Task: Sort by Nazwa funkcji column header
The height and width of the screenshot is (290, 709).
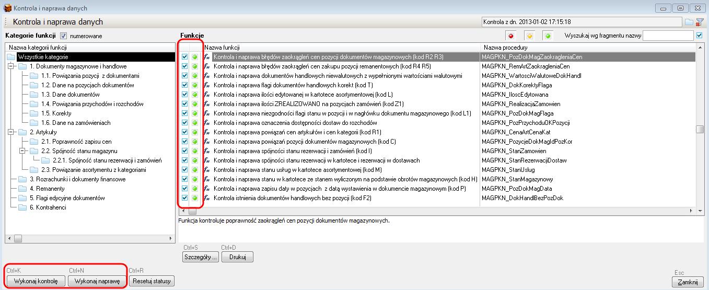Action: (340, 48)
